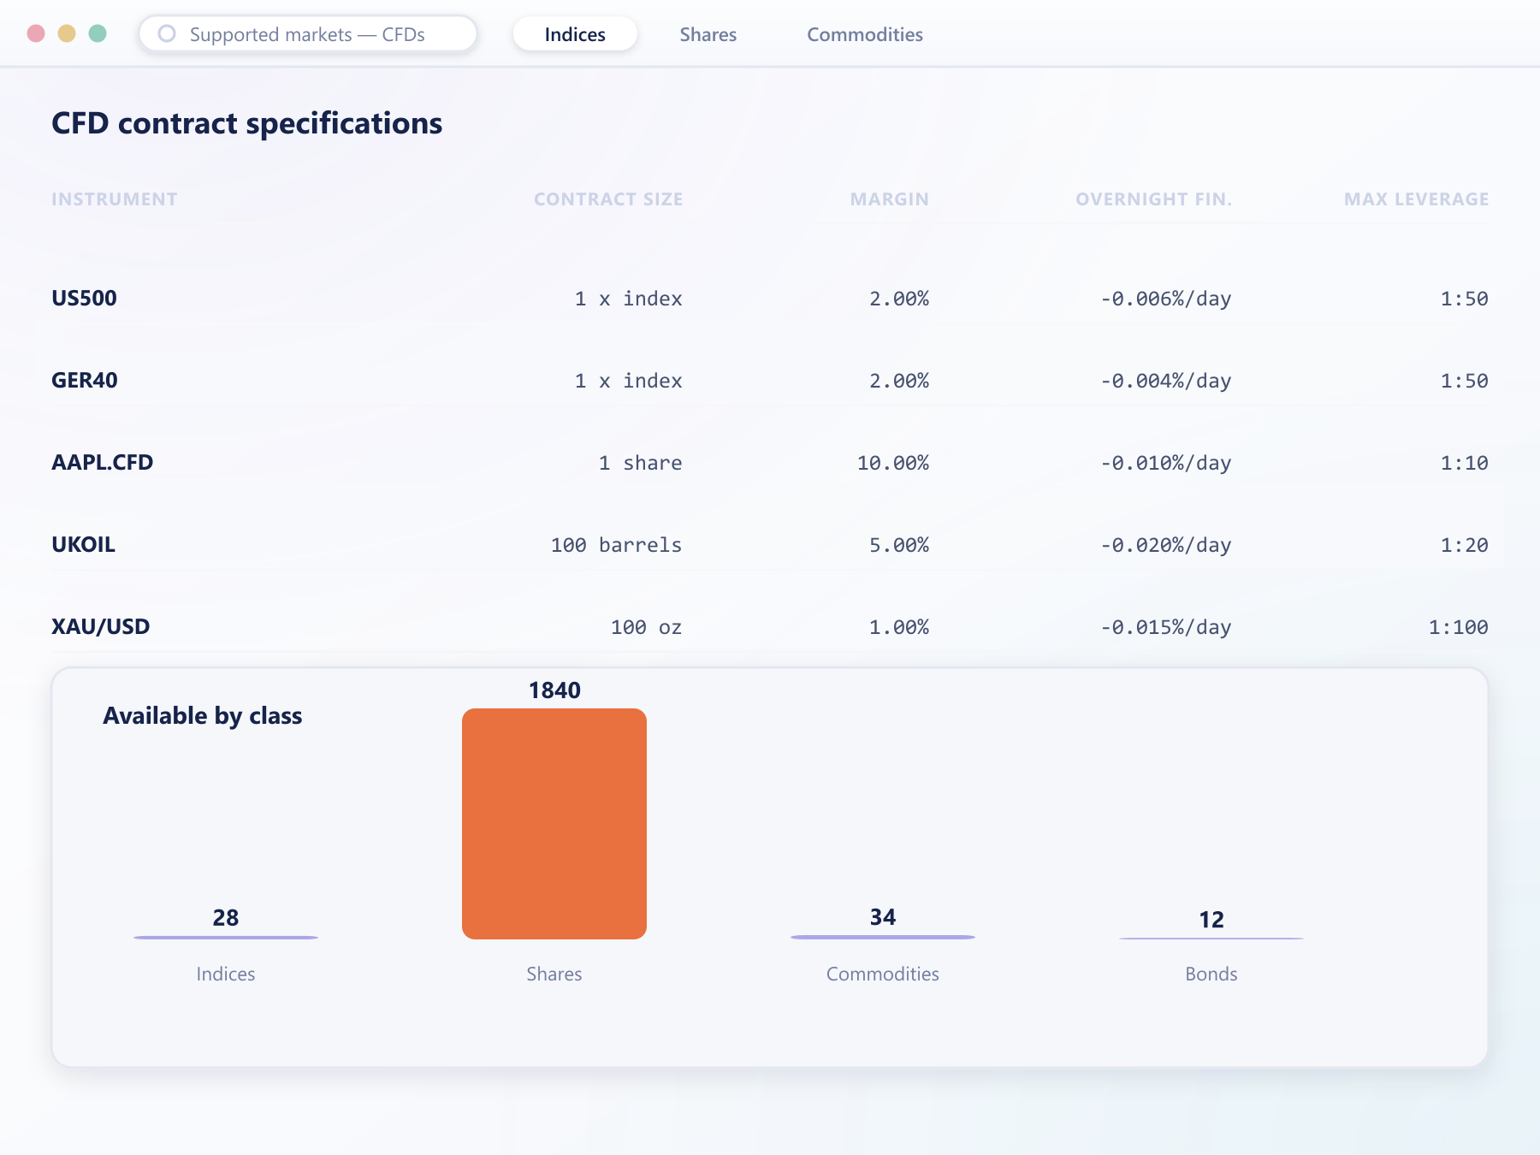The height and width of the screenshot is (1155, 1540).
Task: Click UKOIL max leverage 1:20
Action: coord(1465,545)
